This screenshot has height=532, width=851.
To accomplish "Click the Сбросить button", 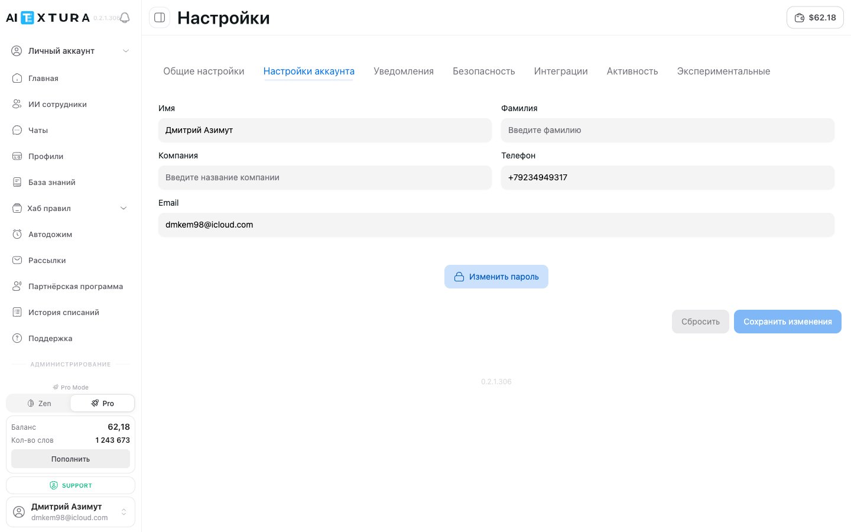I will tap(700, 322).
